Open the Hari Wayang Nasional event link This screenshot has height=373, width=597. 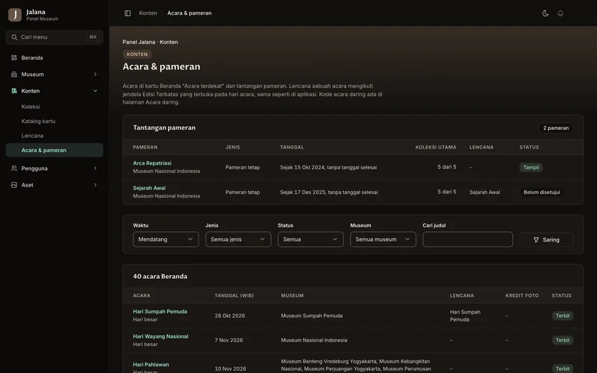pos(160,336)
